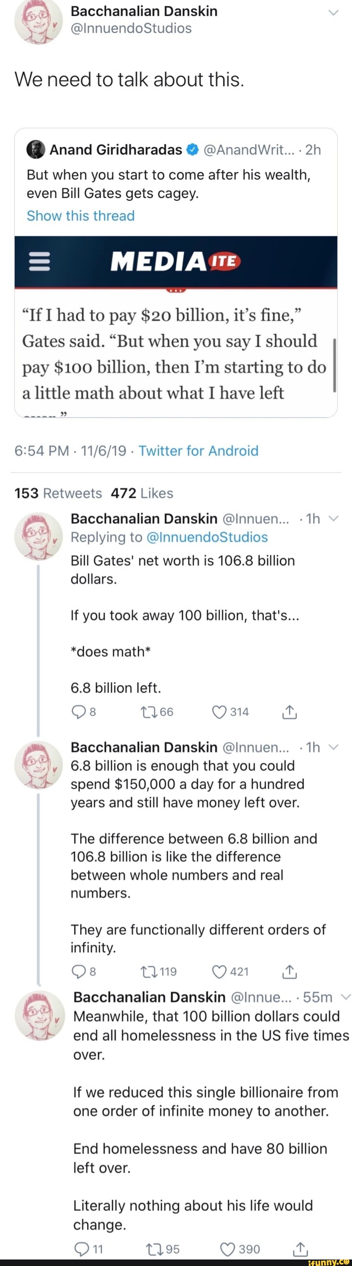View the 472 Likes list
This screenshot has height=1266, width=352.
point(142,493)
